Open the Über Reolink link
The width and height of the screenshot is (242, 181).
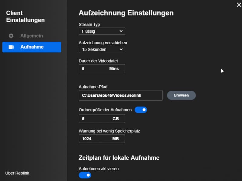coord(17,173)
